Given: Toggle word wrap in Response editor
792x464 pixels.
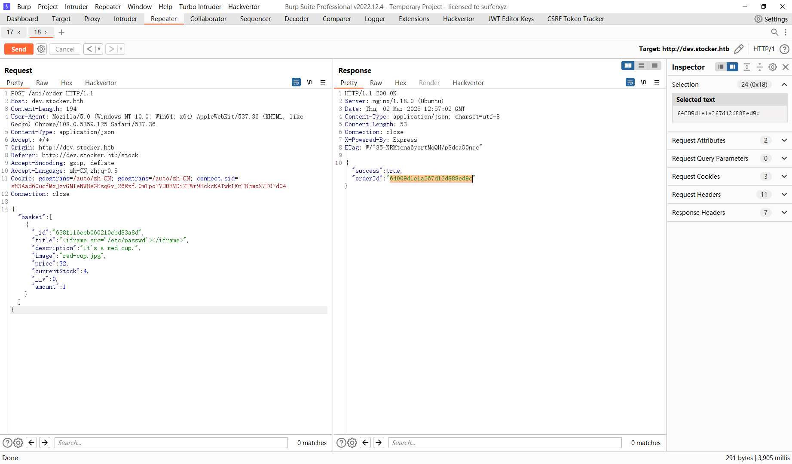Looking at the screenshot, I should pyautogui.click(x=630, y=82).
